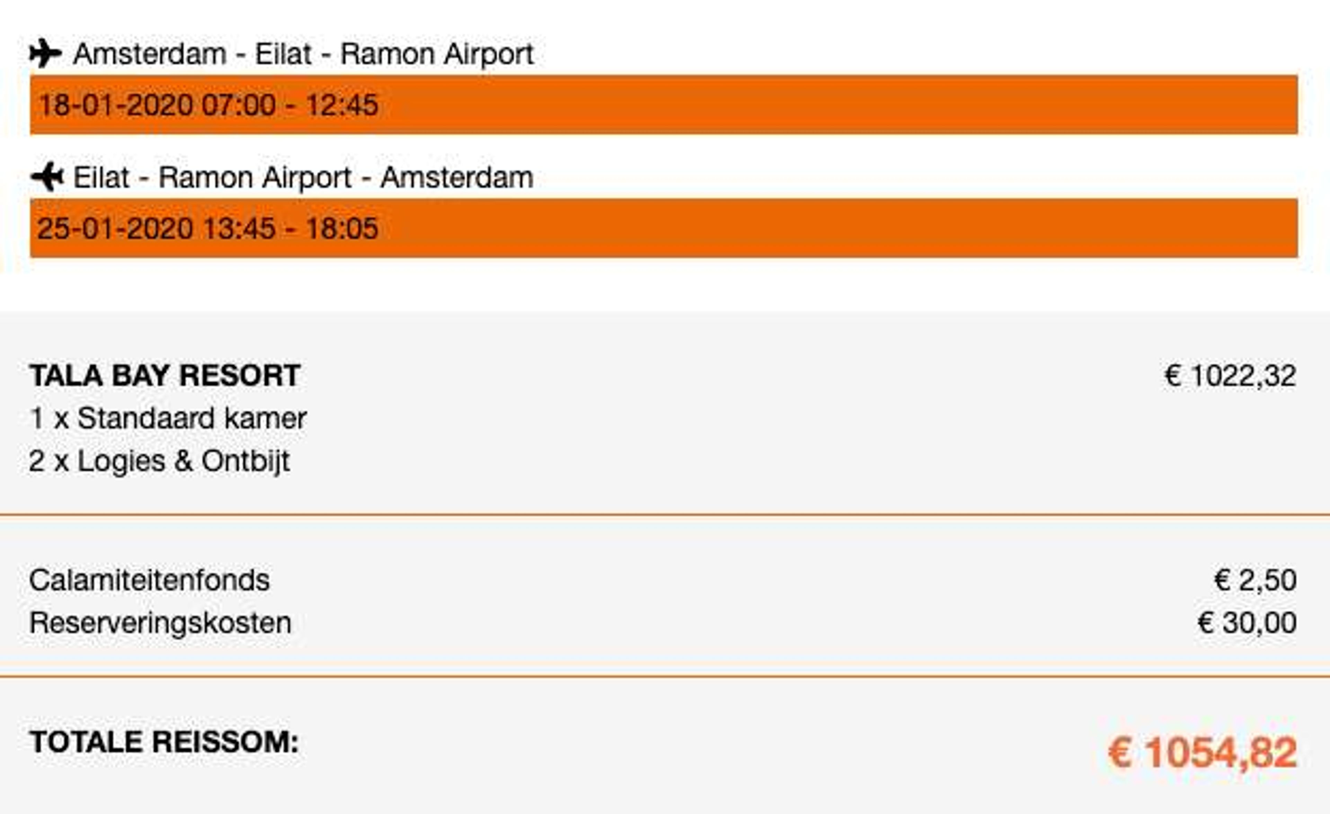Click the Calamiteitenfonds label

pos(149,580)
